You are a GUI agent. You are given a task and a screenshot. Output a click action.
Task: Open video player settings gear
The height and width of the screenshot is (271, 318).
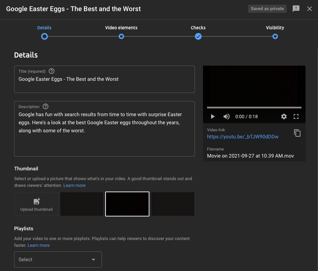284,116
